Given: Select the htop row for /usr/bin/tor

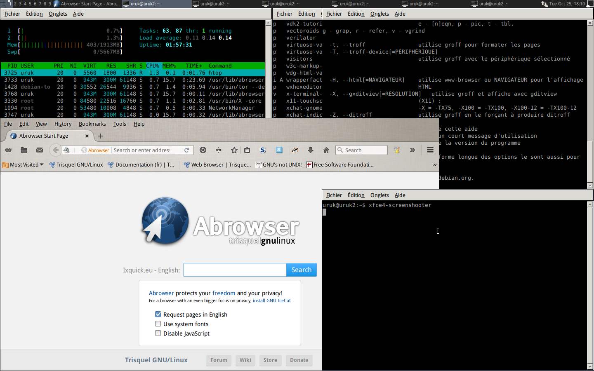Looking at the screenshot, I should click(133, 87).
